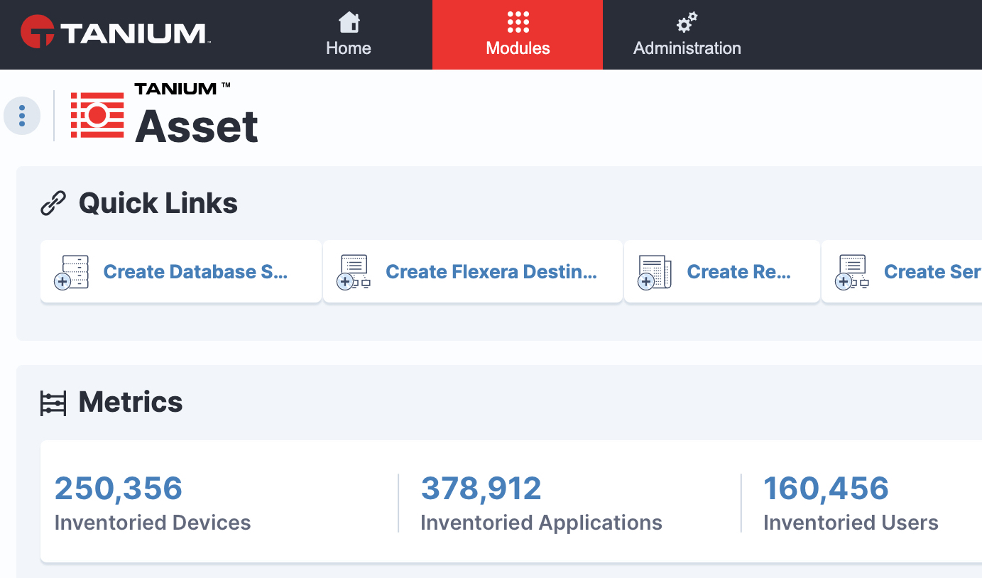Open the Create Flexera Destin... quick link
982x578 pixels.
473,272
